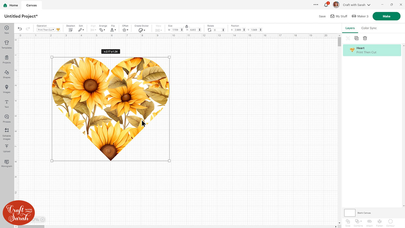The image size is (405, 228).
Task: Open the Images library
Action: pos(6,89)
